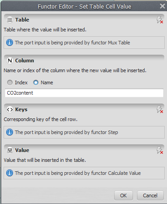Click the Keys section header

click(84, 109)
